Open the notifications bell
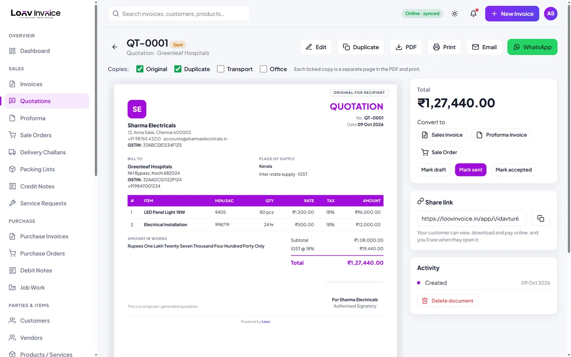Image resolution: width=571 pixels, height=357 pixels. coord(473,13)
